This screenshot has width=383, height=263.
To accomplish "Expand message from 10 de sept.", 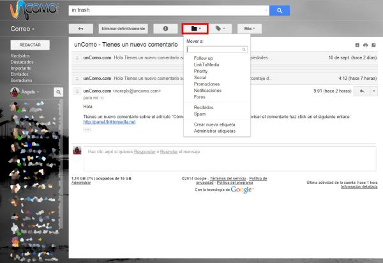I will click(225, 58).
